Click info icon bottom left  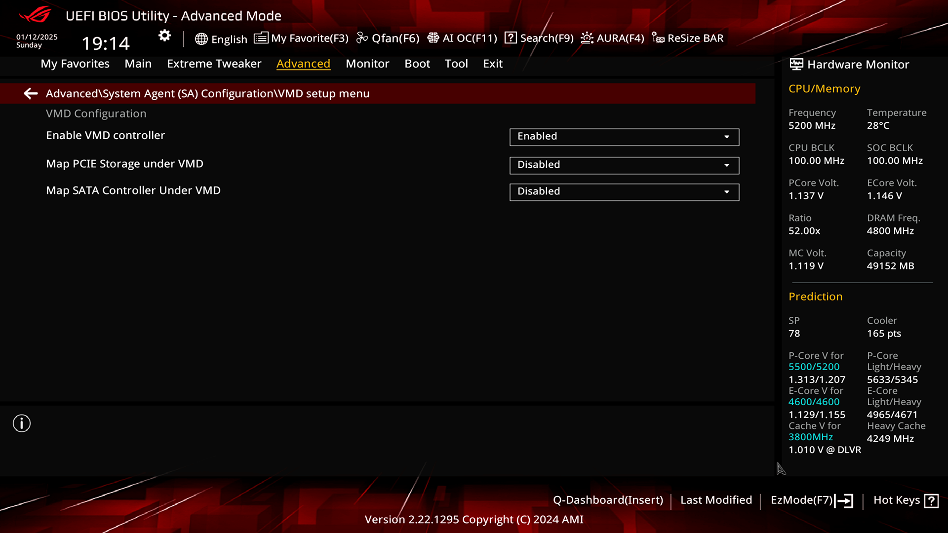point(22,423)
